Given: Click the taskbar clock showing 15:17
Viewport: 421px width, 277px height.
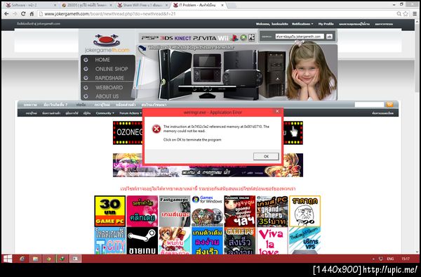Looking at the screenshot, I should pyautogui.click(x=406, y=259).
